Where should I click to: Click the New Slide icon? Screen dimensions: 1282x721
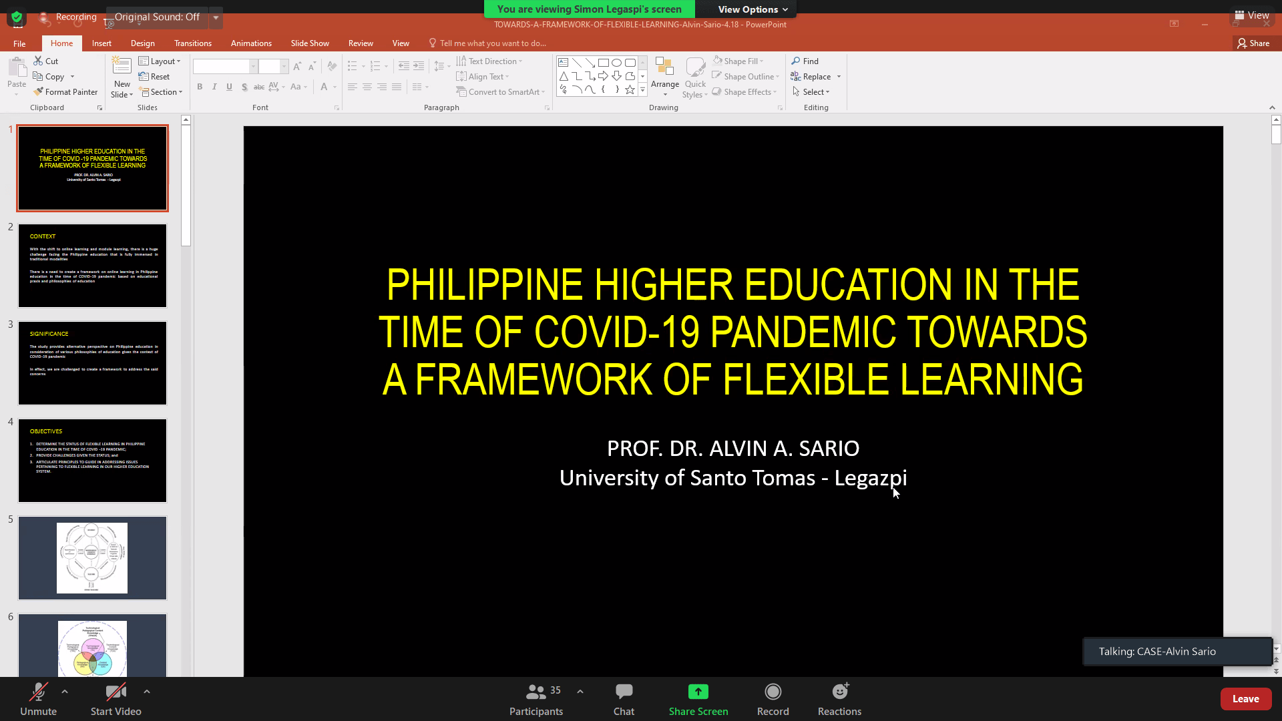pyautogui.click(x=122, y=67)
